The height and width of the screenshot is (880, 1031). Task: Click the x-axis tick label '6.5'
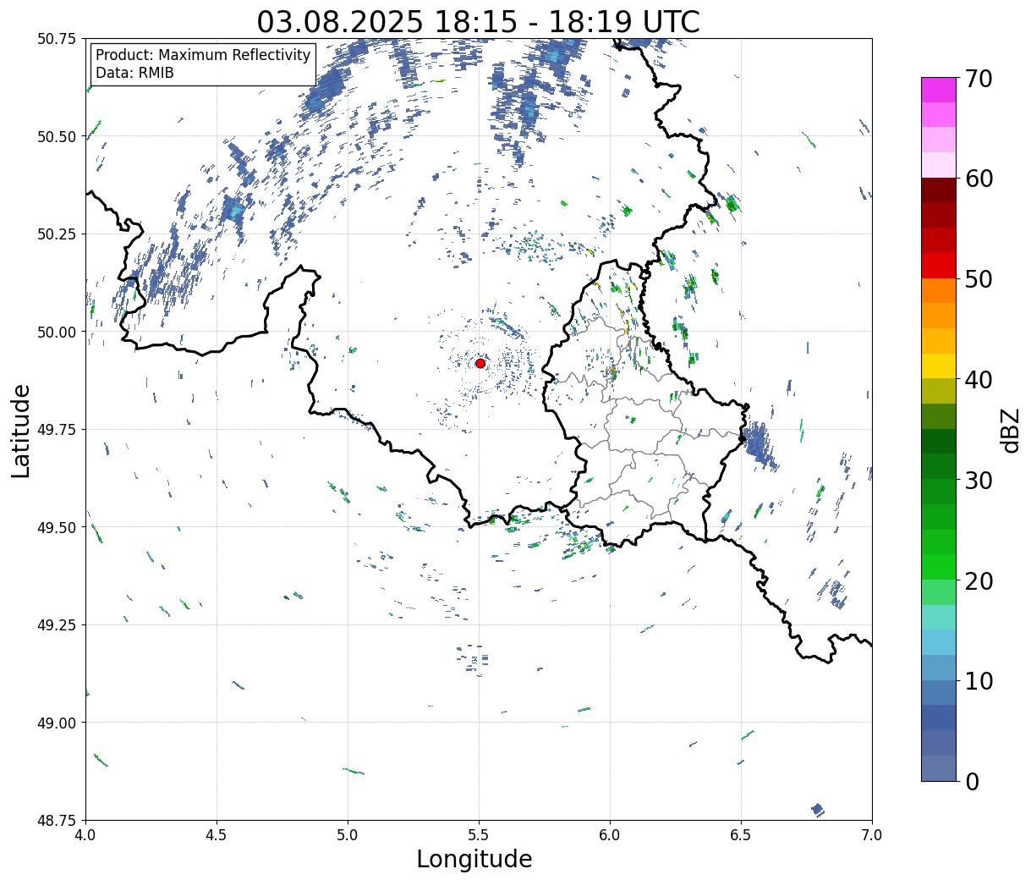pos(741,834)
